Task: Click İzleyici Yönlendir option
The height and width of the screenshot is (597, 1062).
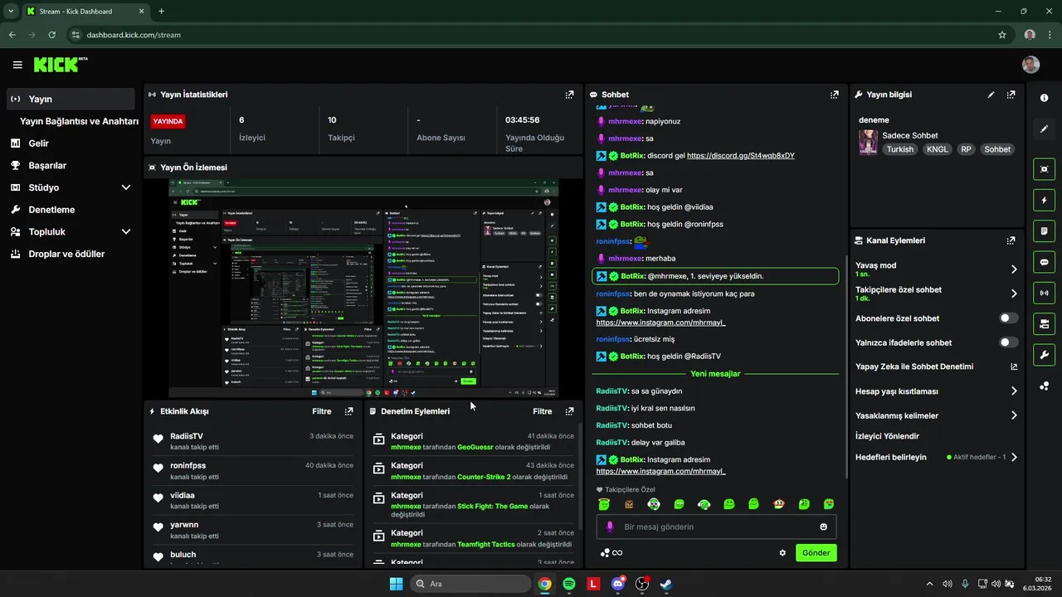Action: click(x=887, y=436)
